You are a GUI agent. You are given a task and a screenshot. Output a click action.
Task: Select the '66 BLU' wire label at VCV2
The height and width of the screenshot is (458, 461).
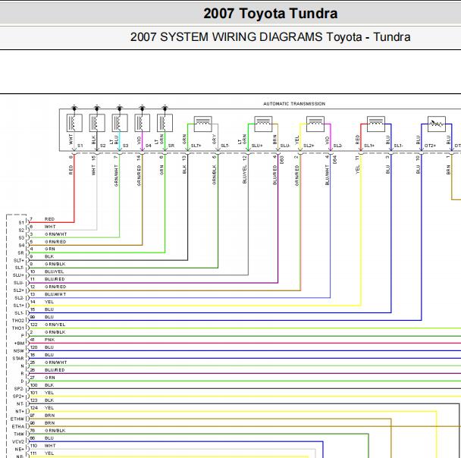pyautogui.click(x=42, y=438)
